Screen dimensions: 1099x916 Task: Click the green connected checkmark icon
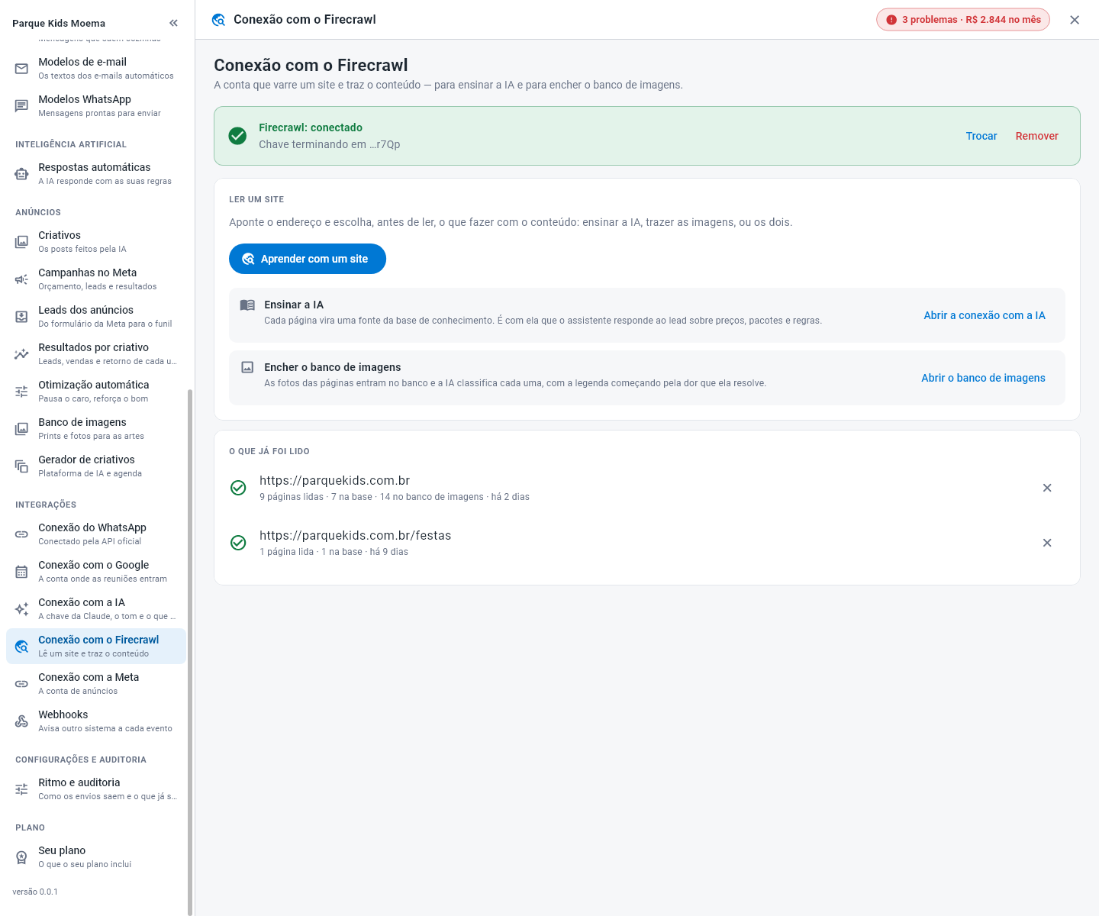[x=237, y=136]
